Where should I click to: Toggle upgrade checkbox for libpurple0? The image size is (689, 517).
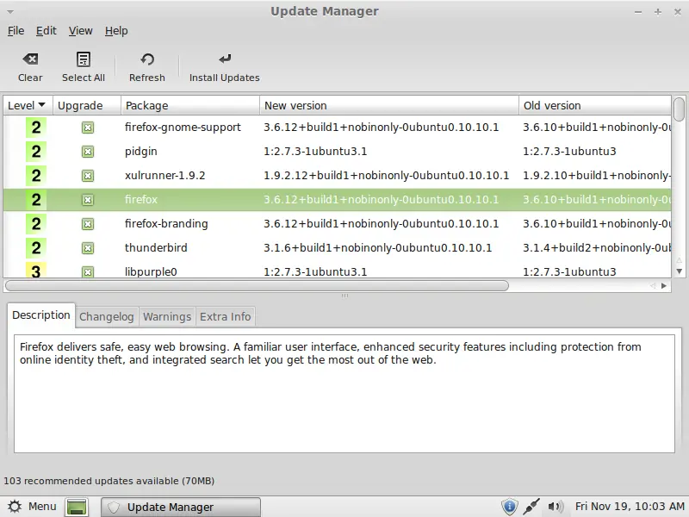pos(88,272)
